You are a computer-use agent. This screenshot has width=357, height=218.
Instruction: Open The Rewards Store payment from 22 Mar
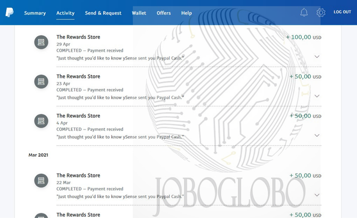coord(78,175)
